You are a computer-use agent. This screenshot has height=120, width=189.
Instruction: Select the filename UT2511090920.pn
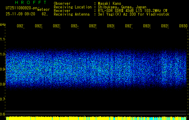(22, 8)
